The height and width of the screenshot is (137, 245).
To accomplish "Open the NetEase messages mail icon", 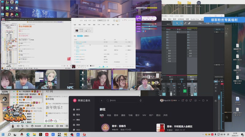I will [183, 100].
